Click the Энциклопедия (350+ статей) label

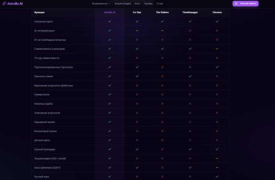point(50,158)
